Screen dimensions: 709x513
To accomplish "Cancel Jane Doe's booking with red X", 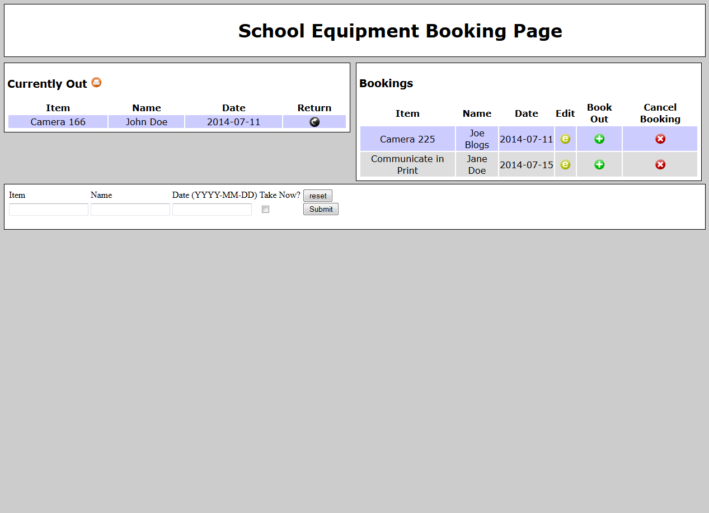I will (660, 164).
